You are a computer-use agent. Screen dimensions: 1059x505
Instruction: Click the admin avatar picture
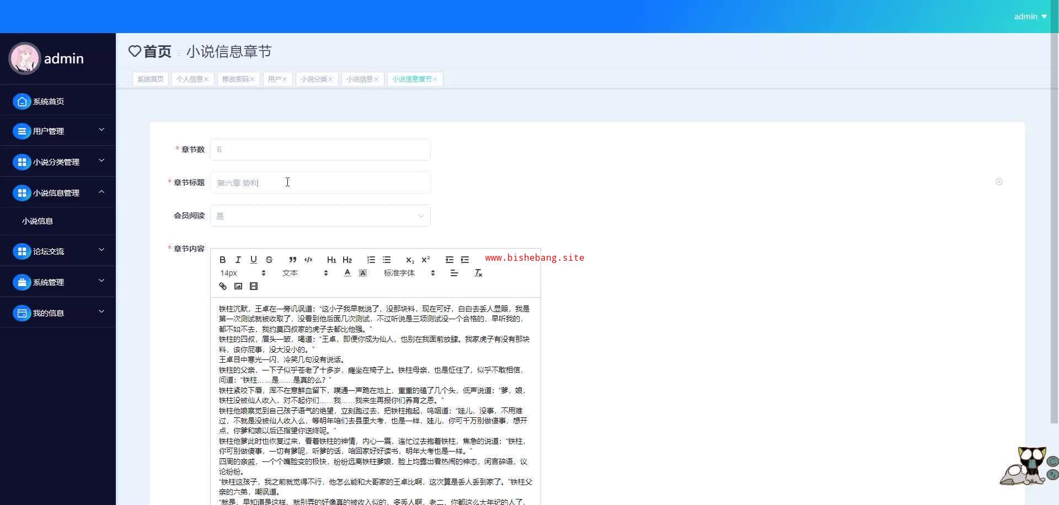coord(24,58)
